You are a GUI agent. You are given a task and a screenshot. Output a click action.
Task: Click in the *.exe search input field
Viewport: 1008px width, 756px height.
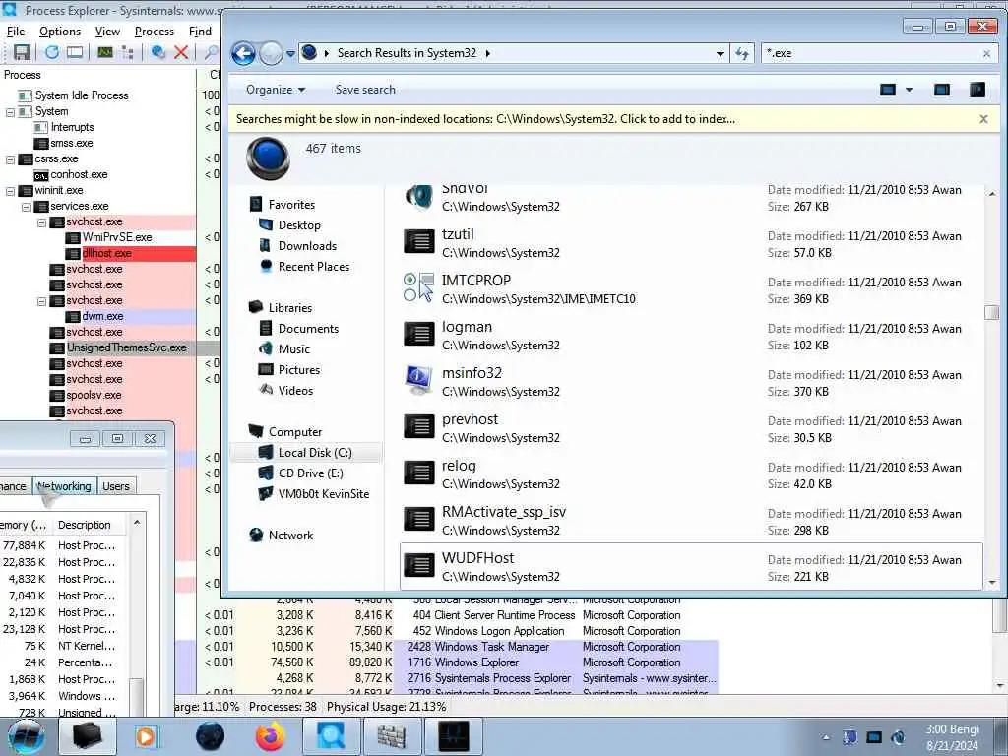coord(871,53)
